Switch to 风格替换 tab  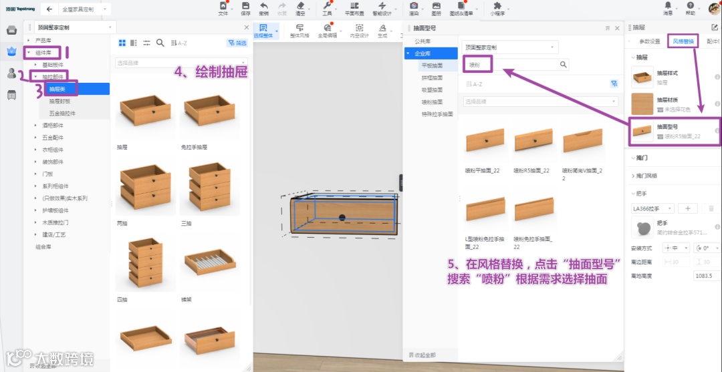(x=683, y=41)
